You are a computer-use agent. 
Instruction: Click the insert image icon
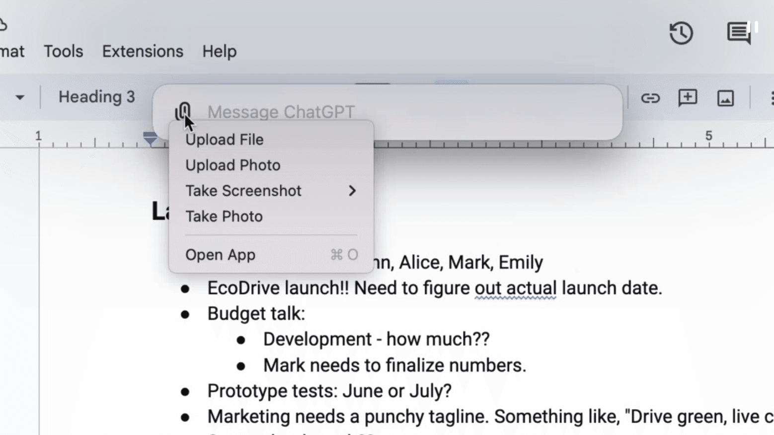click(725, 98)
